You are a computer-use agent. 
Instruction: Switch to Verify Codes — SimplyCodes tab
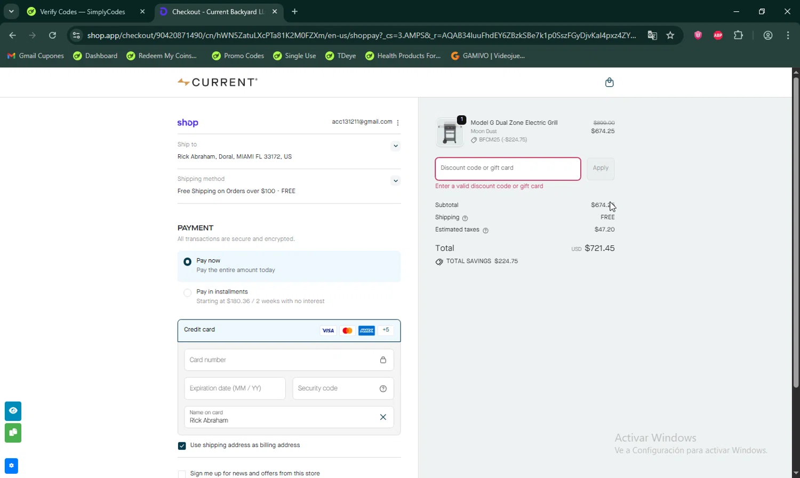(83, 12)
